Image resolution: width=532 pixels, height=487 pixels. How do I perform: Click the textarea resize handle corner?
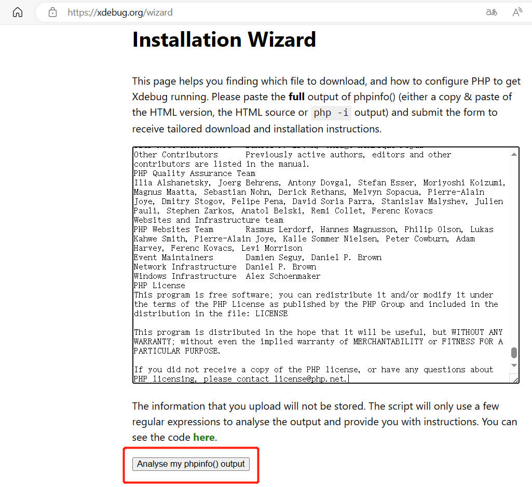pyautogui.click(x=515, y=380)
